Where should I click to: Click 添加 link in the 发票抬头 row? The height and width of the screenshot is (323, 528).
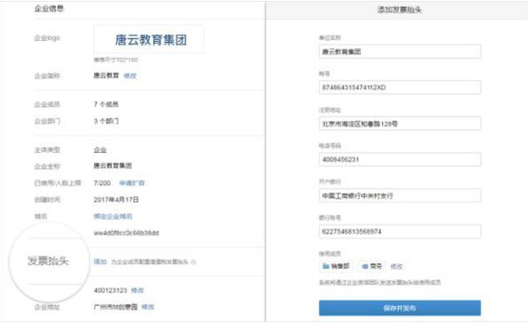pos(100,262)
